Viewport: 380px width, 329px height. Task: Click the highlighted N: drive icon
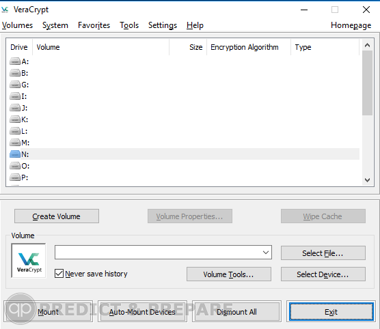pos(15,154)
